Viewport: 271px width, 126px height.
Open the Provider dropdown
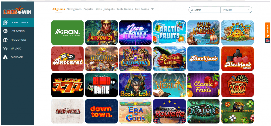click(x=236, y=10)
